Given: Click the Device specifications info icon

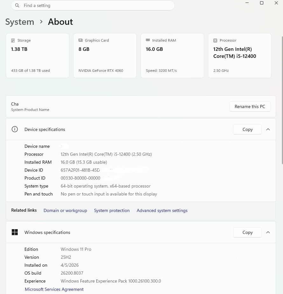Looking at the screenshot, I should coord(15,129).
